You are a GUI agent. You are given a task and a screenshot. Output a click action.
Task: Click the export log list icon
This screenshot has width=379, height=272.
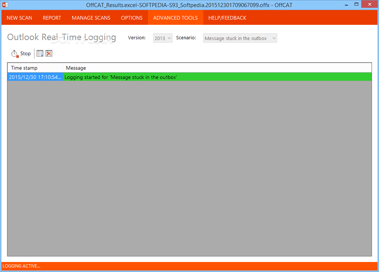(40, 53)
